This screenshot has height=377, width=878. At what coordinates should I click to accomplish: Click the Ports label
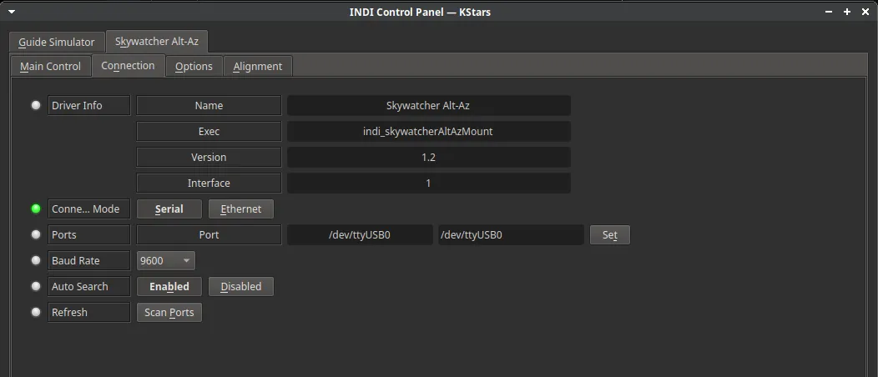[x=89, y=235]
